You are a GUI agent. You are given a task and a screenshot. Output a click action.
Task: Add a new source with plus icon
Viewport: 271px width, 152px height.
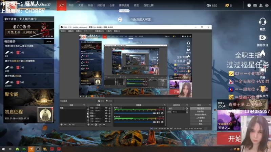(x=88, y=124)
